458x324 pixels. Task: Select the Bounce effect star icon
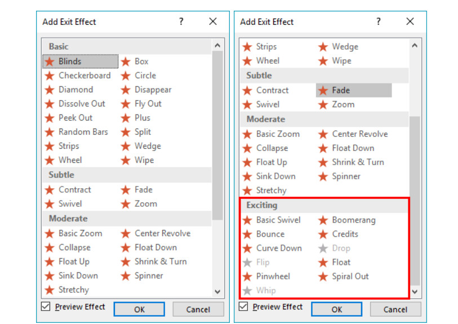247,234
